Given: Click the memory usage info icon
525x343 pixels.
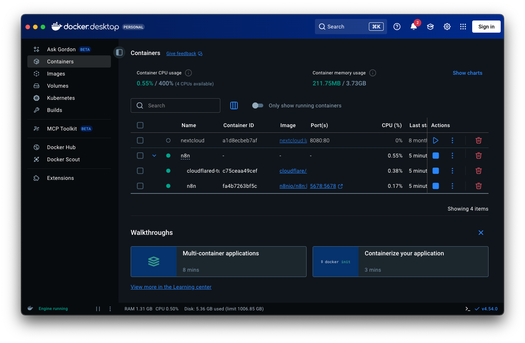Looking at the screenshot, I should [373, 73].
